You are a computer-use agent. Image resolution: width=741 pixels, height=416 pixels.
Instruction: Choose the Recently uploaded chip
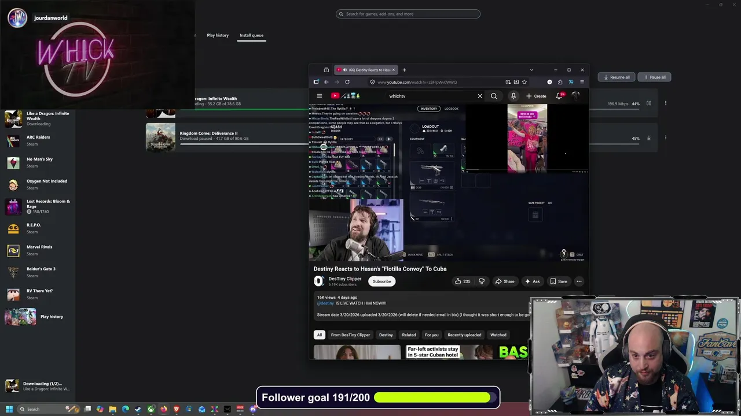click(x=464, y=335)
